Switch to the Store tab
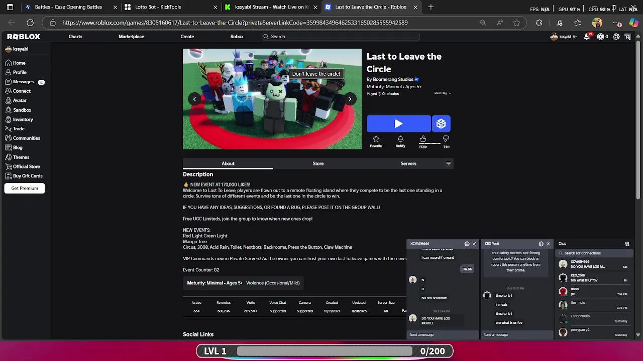643x361 pixels. point(318,163)
